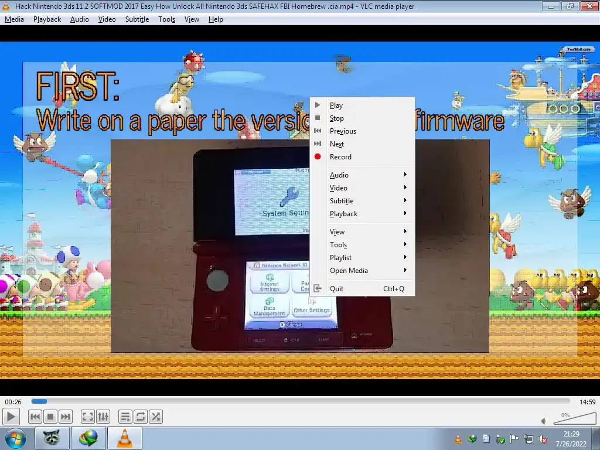Open the network tray icon

[x=528, y=439]
